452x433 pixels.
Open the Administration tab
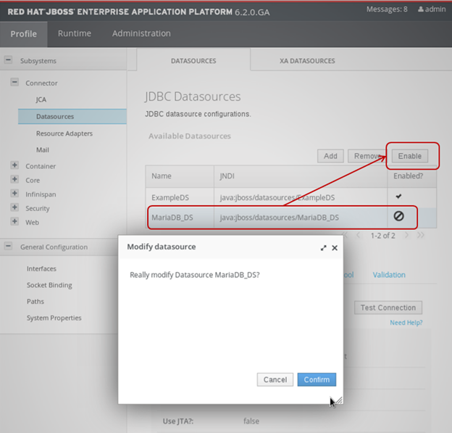point(141,33)
